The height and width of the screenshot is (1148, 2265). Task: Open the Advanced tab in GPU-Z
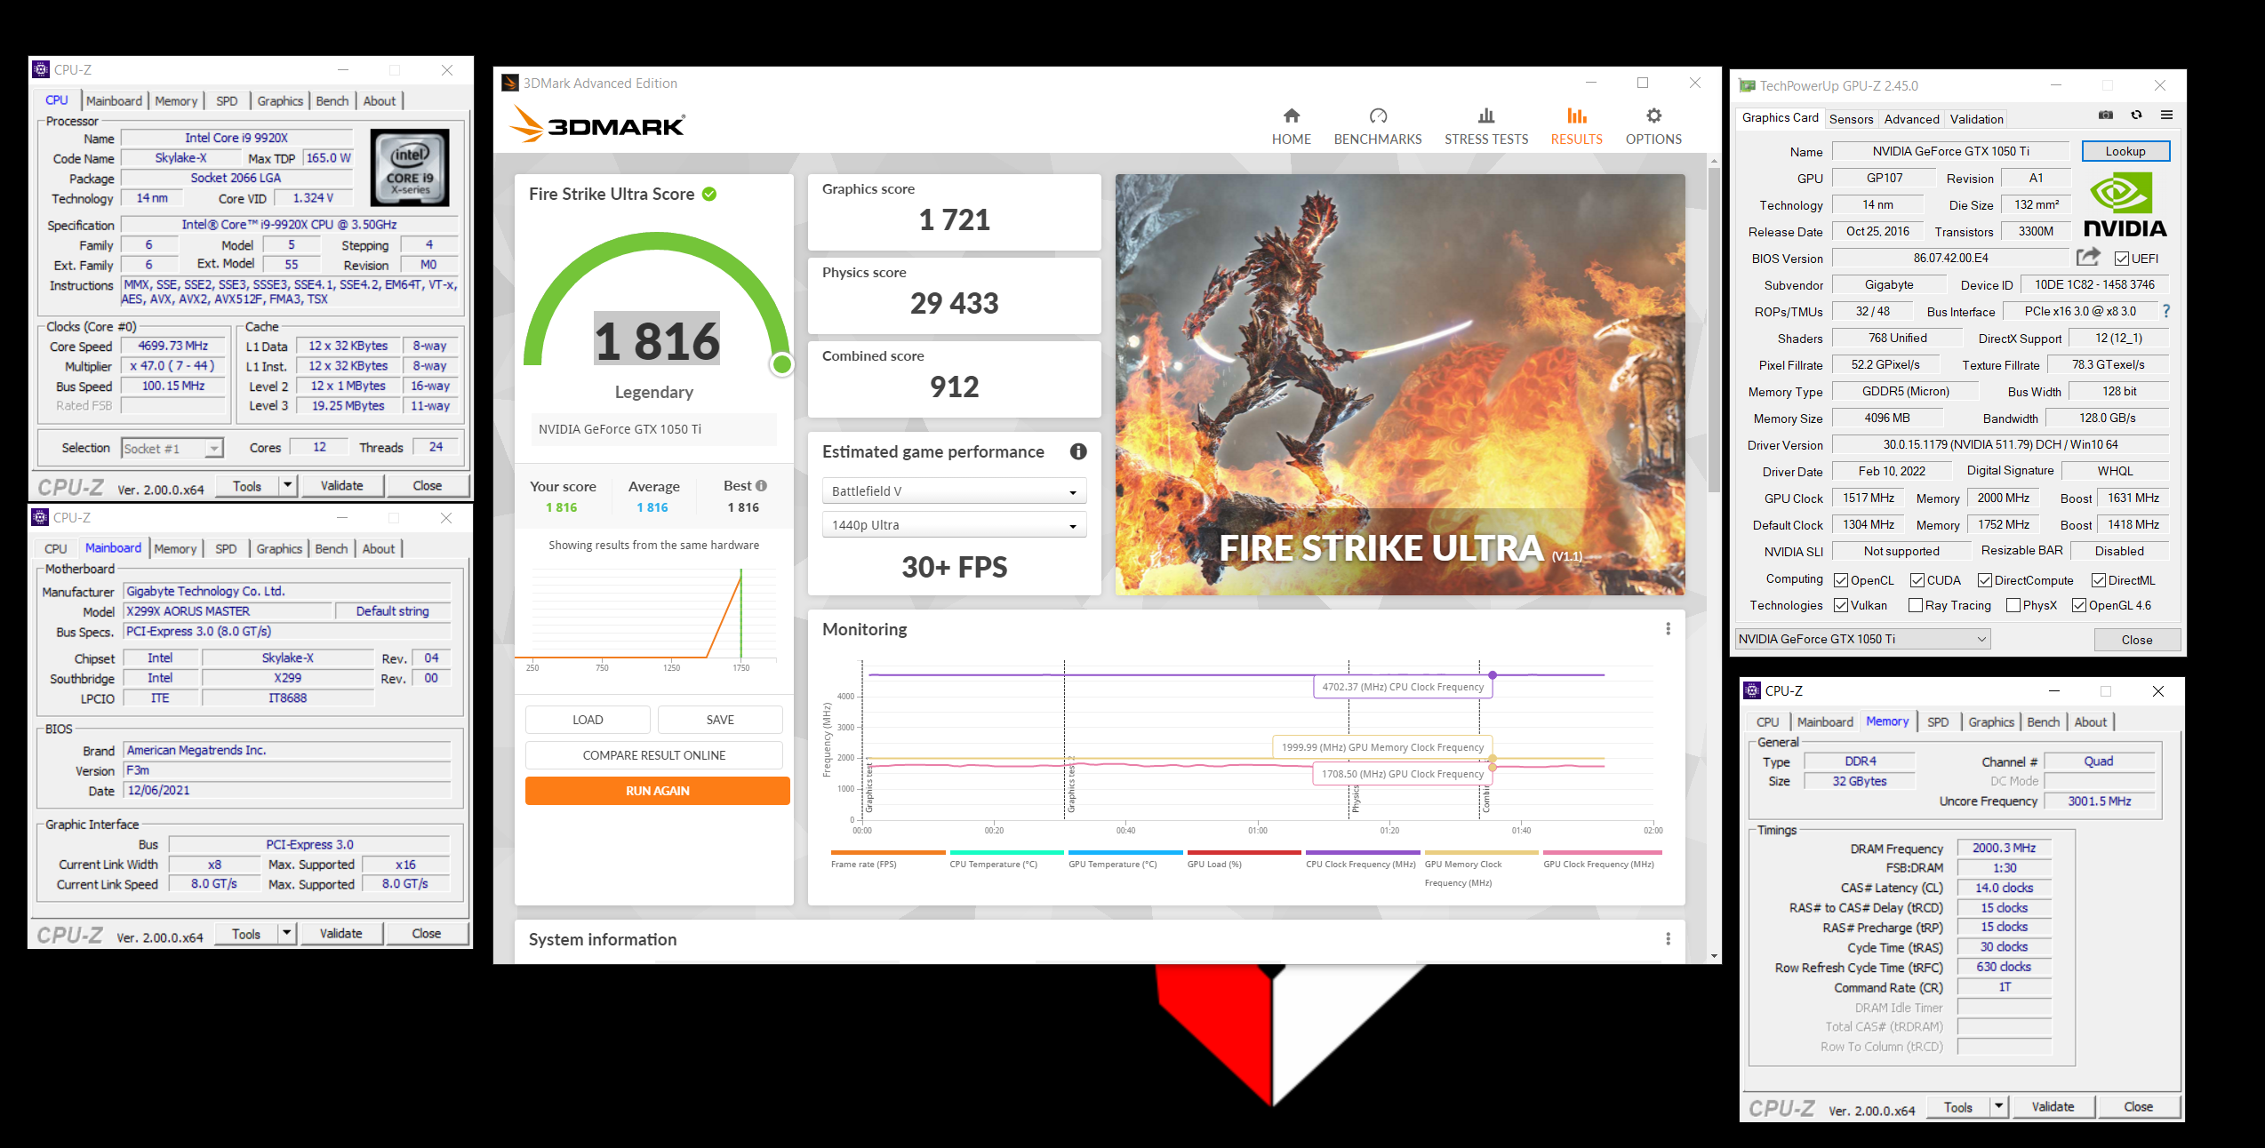[1911, 119]
